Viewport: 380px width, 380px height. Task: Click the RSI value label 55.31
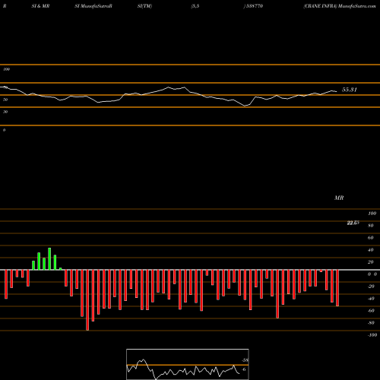(350, 90)
